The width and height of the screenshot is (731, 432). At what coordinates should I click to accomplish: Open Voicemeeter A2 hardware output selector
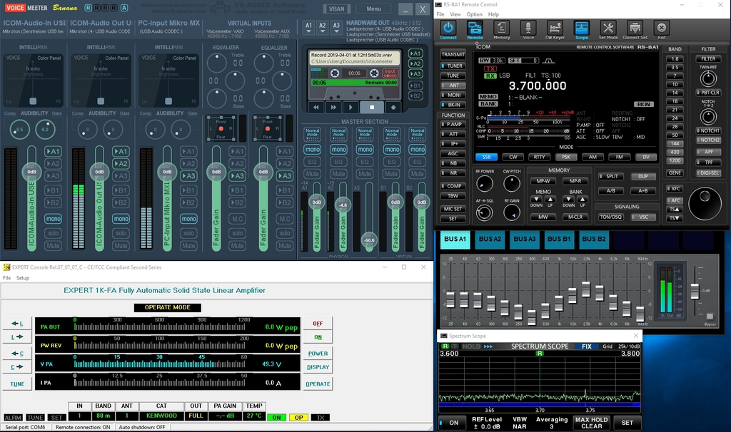pos(322,28)
